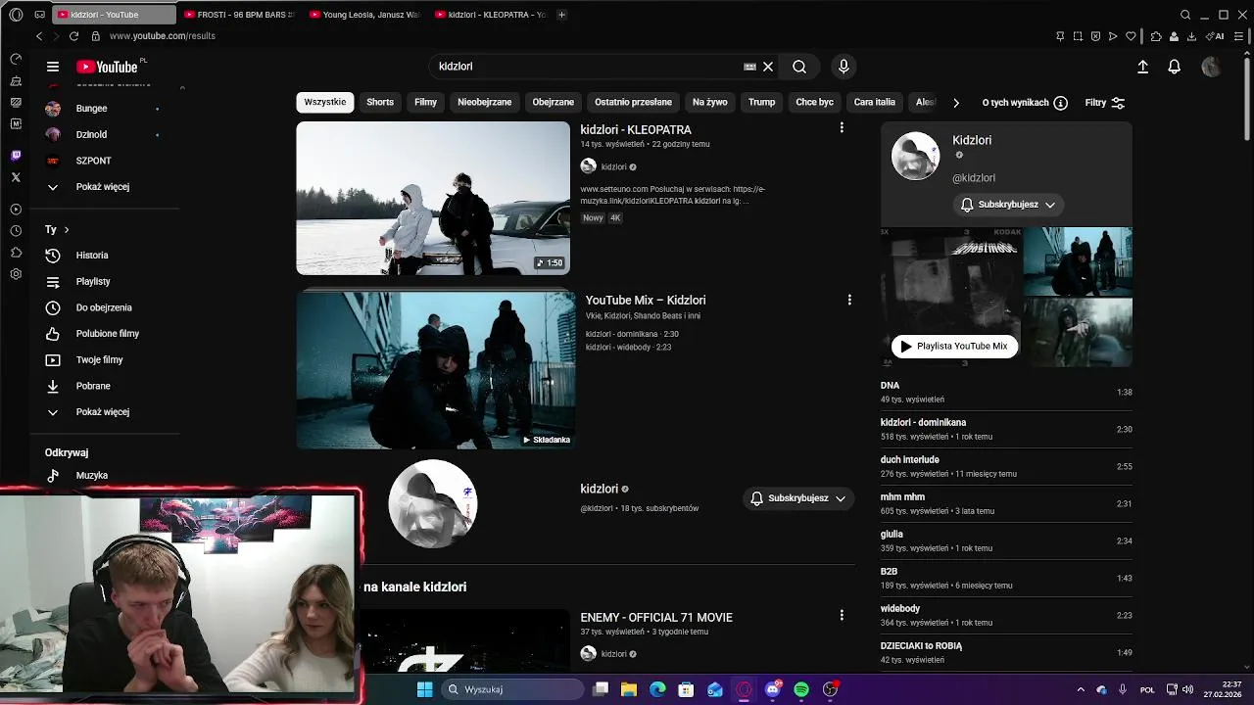This screenshot has width=1254, height=705.
Task: Open O tych wynikach info
Action: 1025,102
